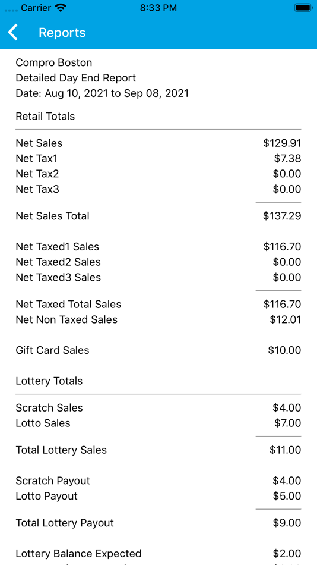Viewport: 317px width, 565px height.
Task: Tap the Scratch Sales row
Action: (x=158, y=408)
